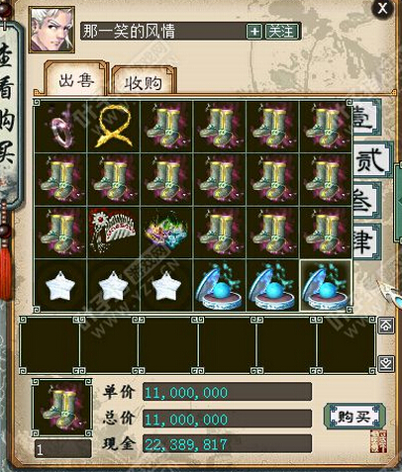Click the 关注 follow button
The image size is (402, 472).
(282, 32)
